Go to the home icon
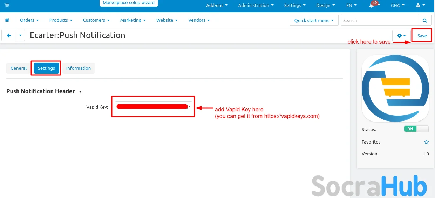 coord(7,20)
